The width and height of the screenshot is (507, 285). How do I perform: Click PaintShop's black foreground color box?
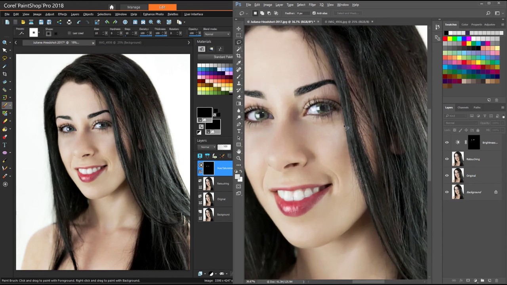point(204,112)
